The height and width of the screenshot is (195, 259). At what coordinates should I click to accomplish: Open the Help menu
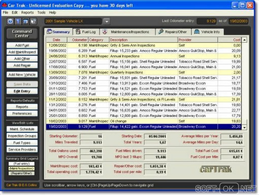point(52,12)
